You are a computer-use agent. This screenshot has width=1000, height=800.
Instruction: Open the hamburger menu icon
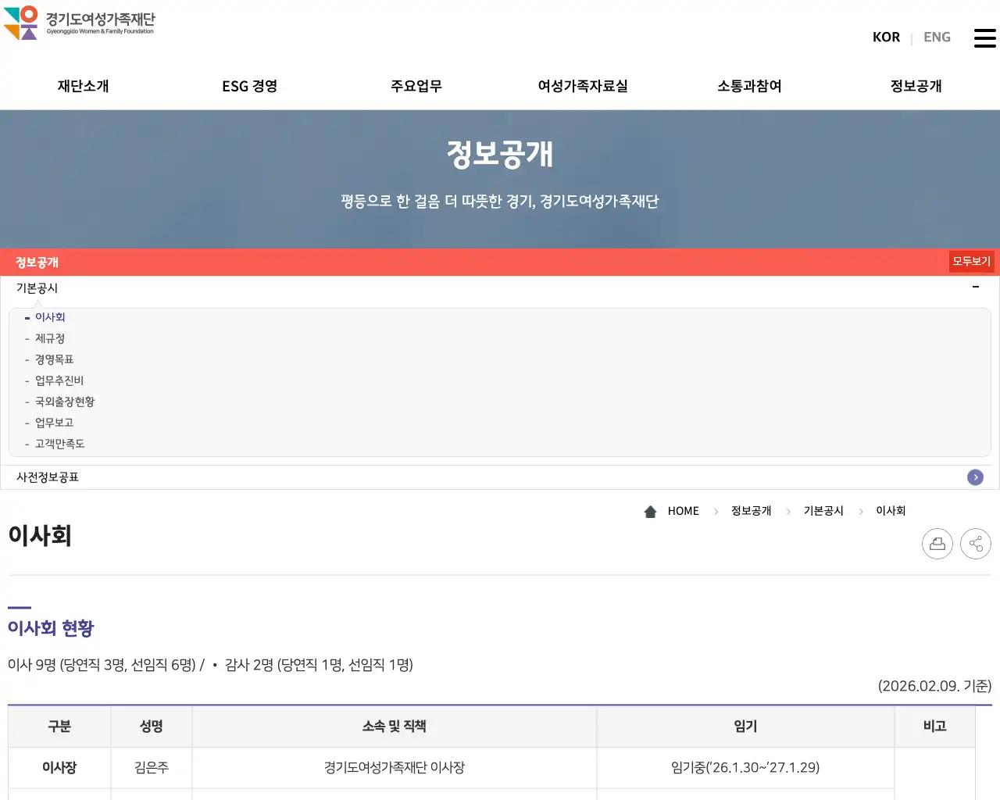(x=984, y=37)
